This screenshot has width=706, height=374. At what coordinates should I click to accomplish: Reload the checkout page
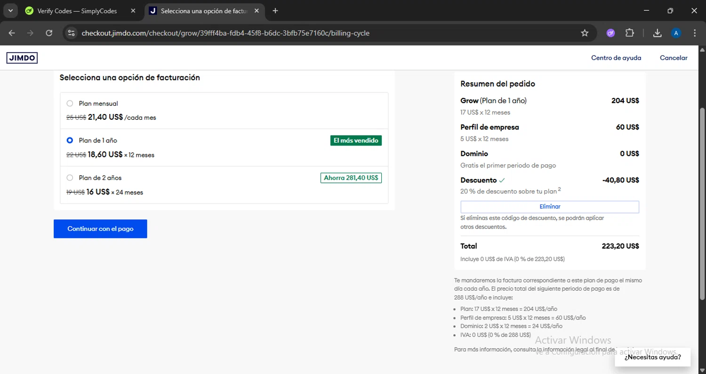click(x=49, y=33)
